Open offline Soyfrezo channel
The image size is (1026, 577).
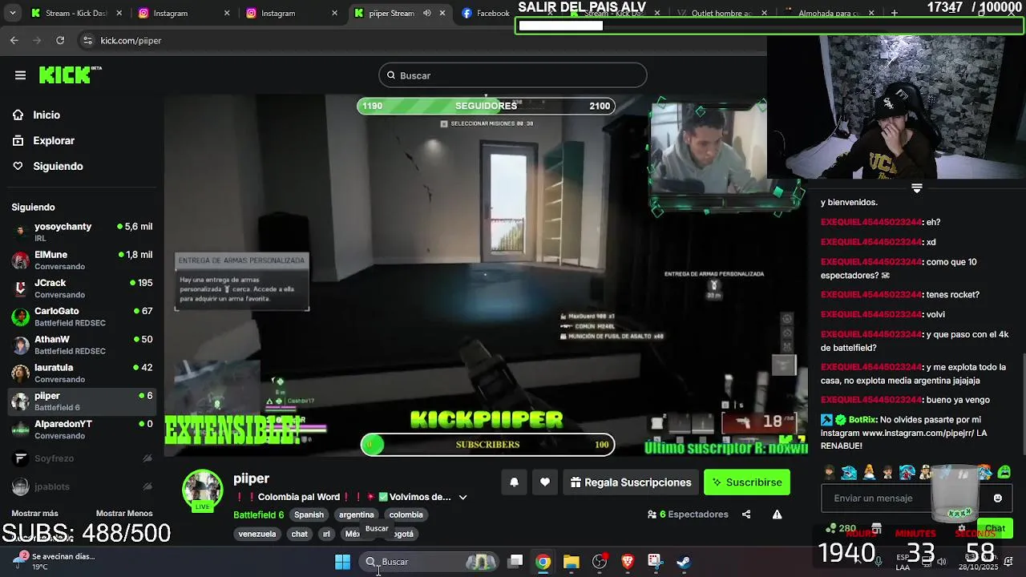pyautogui.click(x=82, y=458)
